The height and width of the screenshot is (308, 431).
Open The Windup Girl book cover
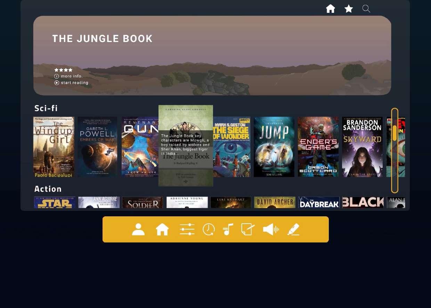pos(54,147)
